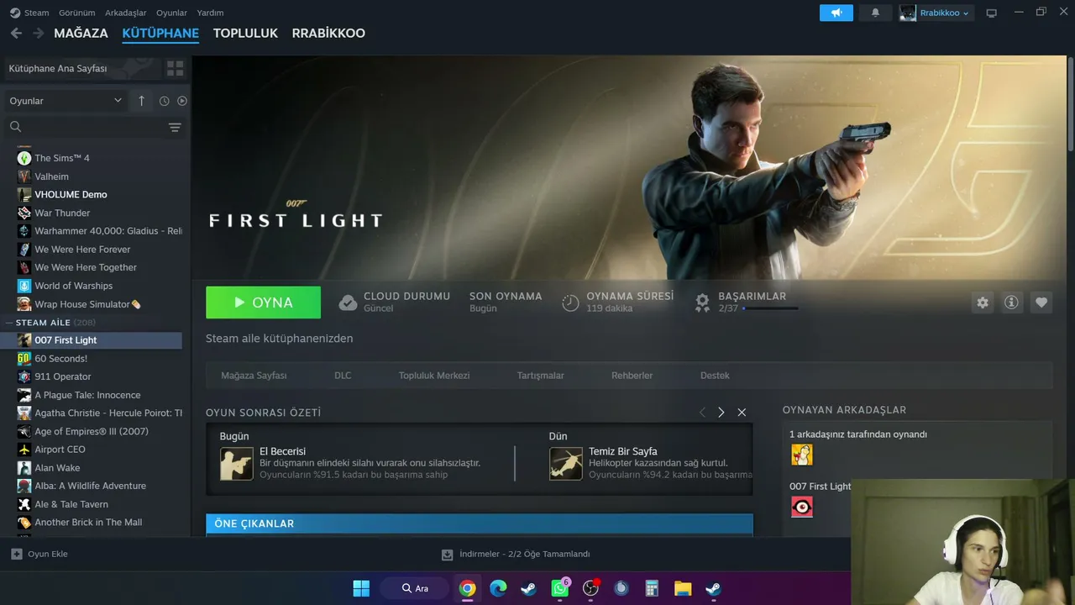This screenshot has height=605, width=1075.
Task: Click the achievements progress bar
Action: [x=770, y=308]
